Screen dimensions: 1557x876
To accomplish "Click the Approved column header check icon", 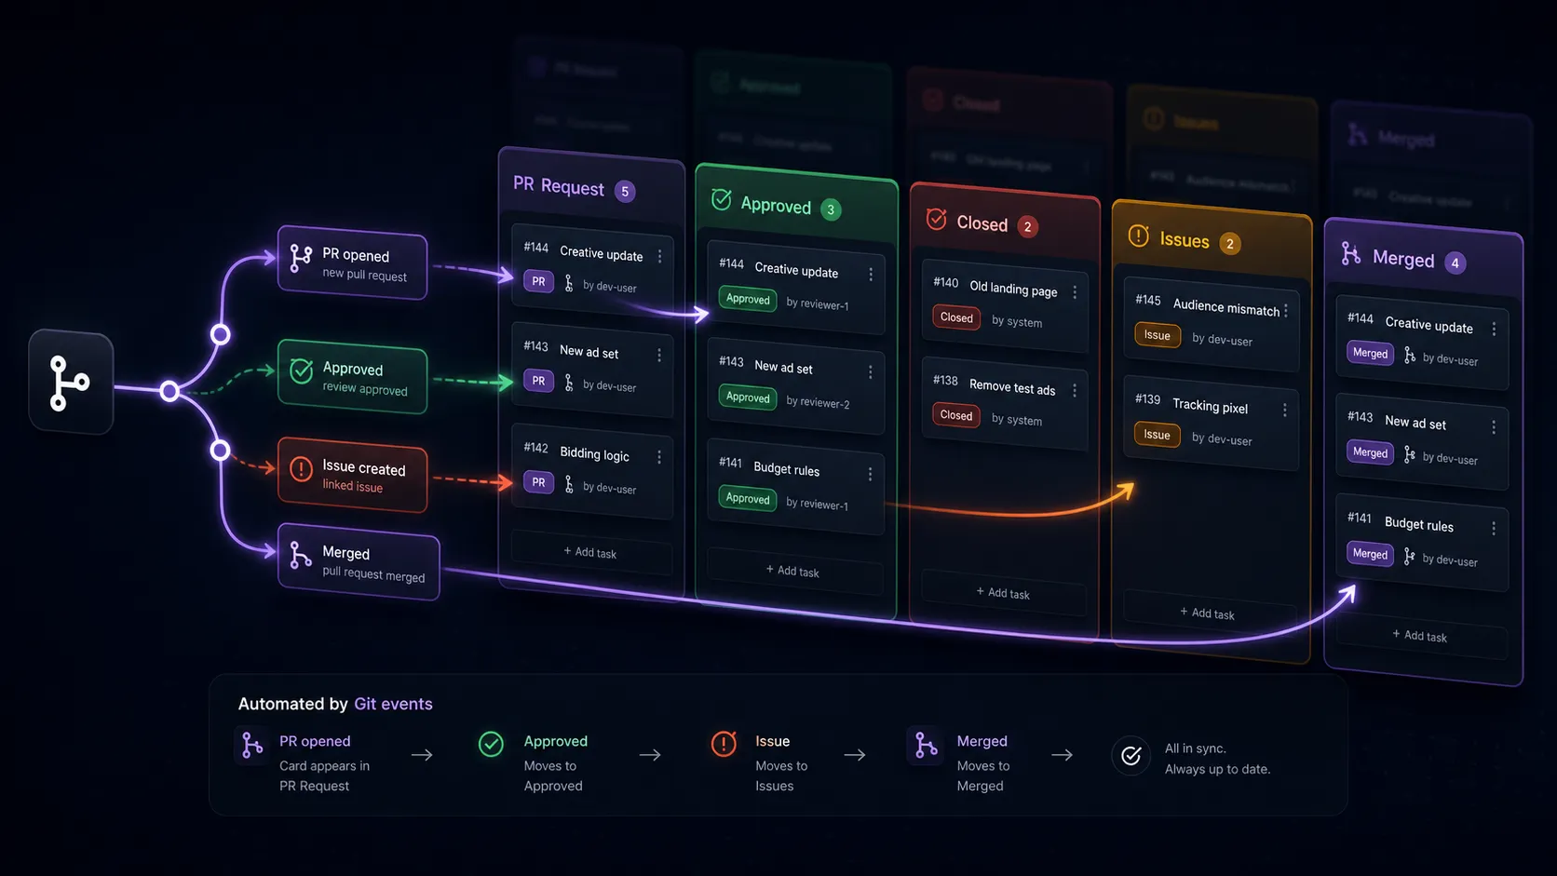I will click(x=721, y=199).
